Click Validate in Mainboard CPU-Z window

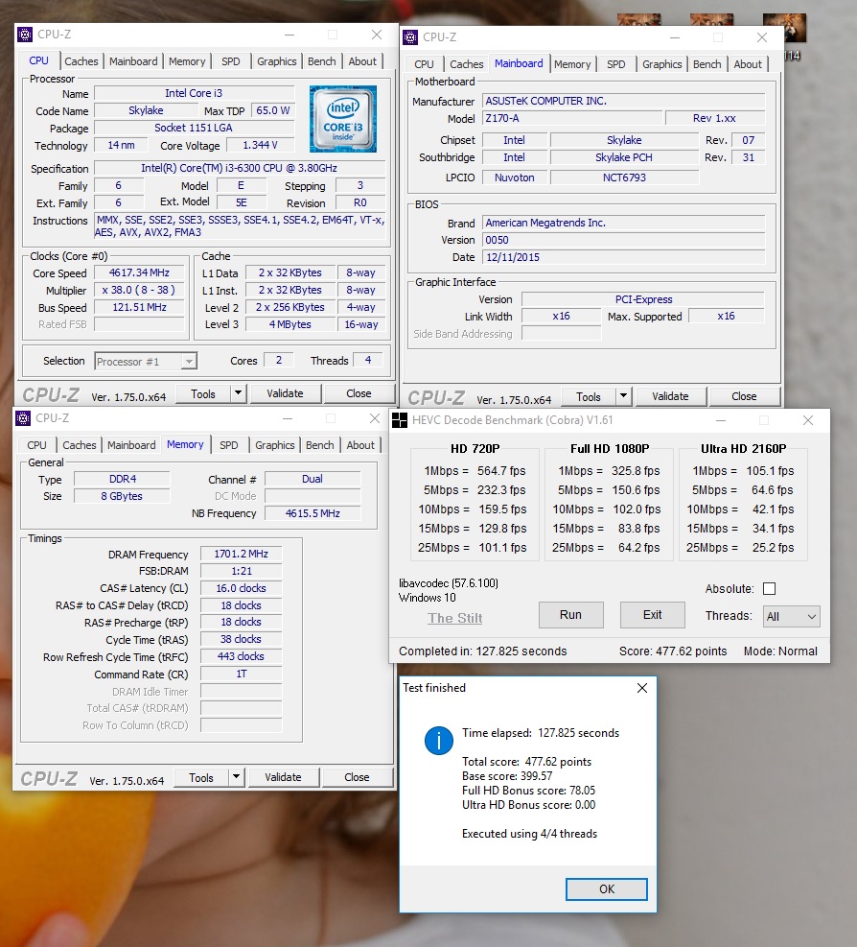pyautogui.click(x=670, y=396)
